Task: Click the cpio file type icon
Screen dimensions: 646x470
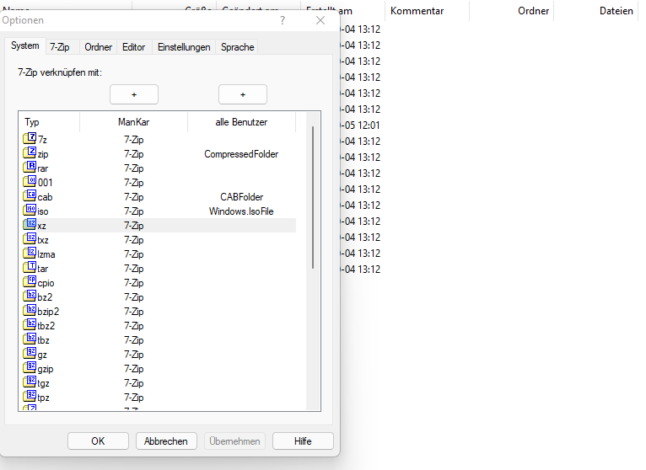Action: pos(30,282)
